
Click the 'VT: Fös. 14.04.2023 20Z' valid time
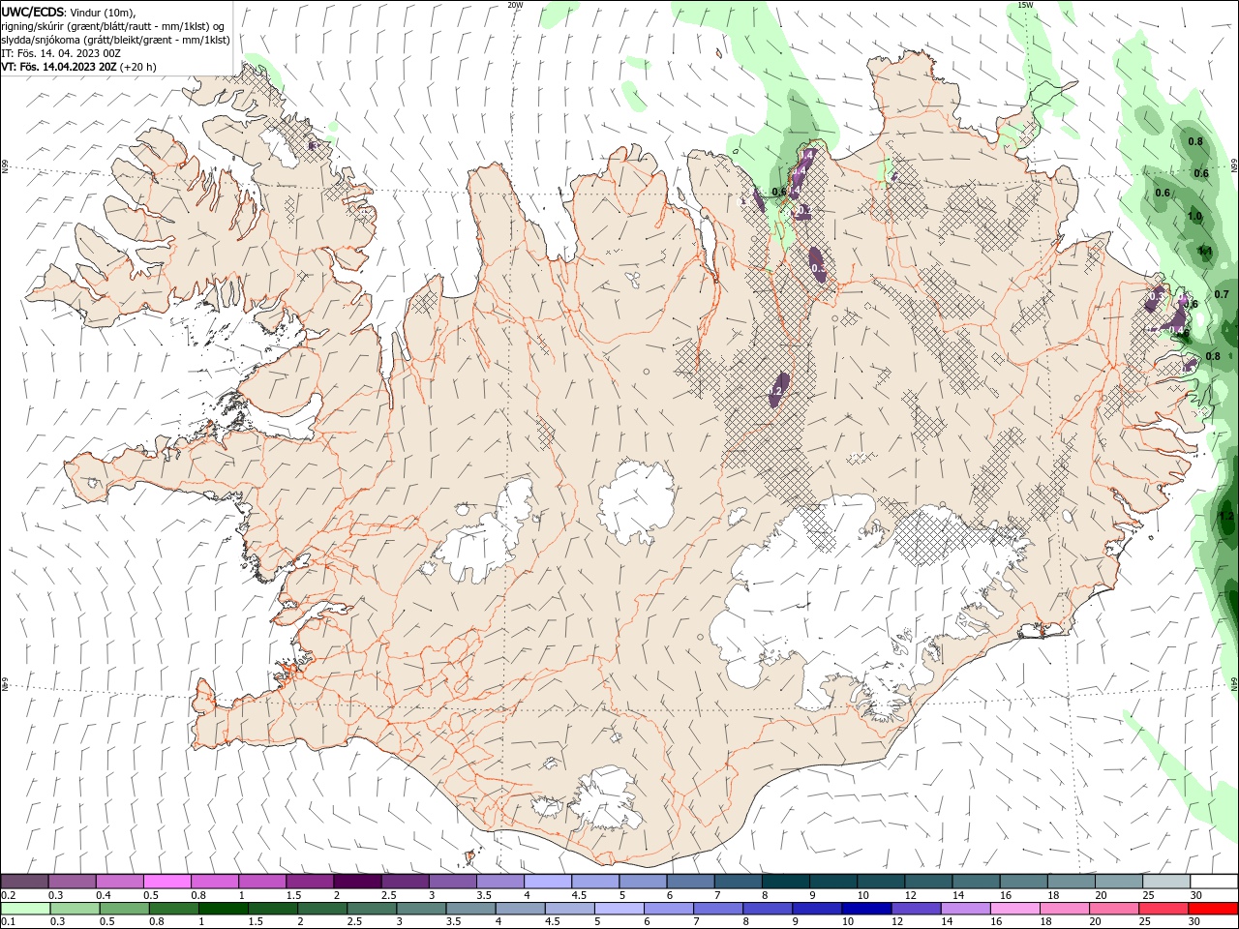[x=59, y=67]
